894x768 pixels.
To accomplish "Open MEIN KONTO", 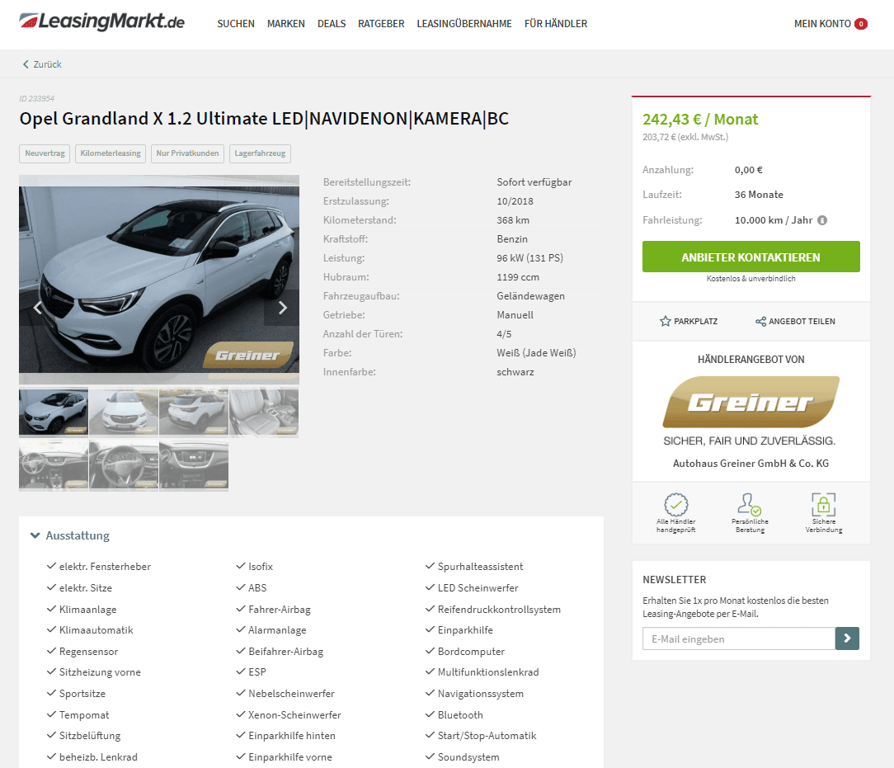I will point(822,24).
